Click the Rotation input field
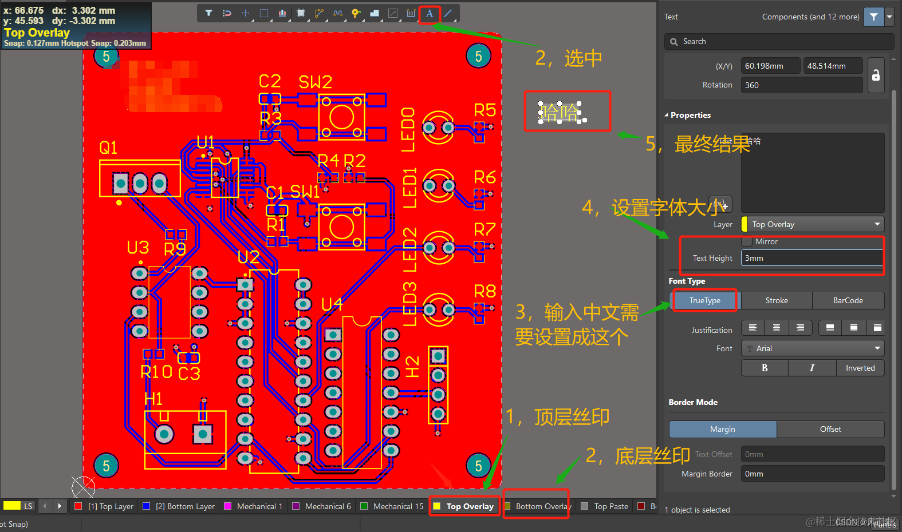 pos(802,85)
